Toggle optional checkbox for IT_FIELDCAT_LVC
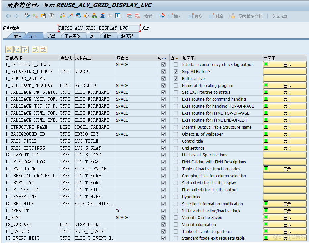Image resolution: width=309 pixels, height=243 pixels. coord(163,162)
